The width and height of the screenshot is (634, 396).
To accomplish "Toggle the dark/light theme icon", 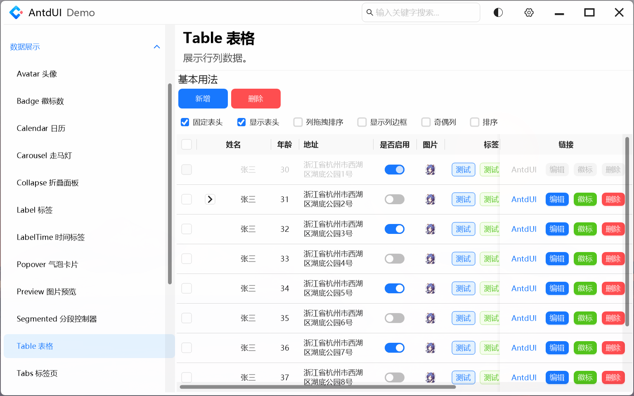I will [x=498, y=12].
